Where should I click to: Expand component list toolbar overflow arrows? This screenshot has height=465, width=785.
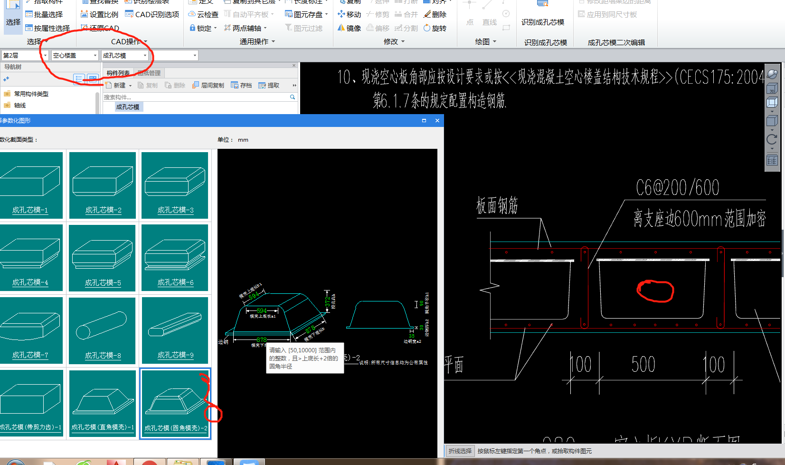tap(294, 85)
